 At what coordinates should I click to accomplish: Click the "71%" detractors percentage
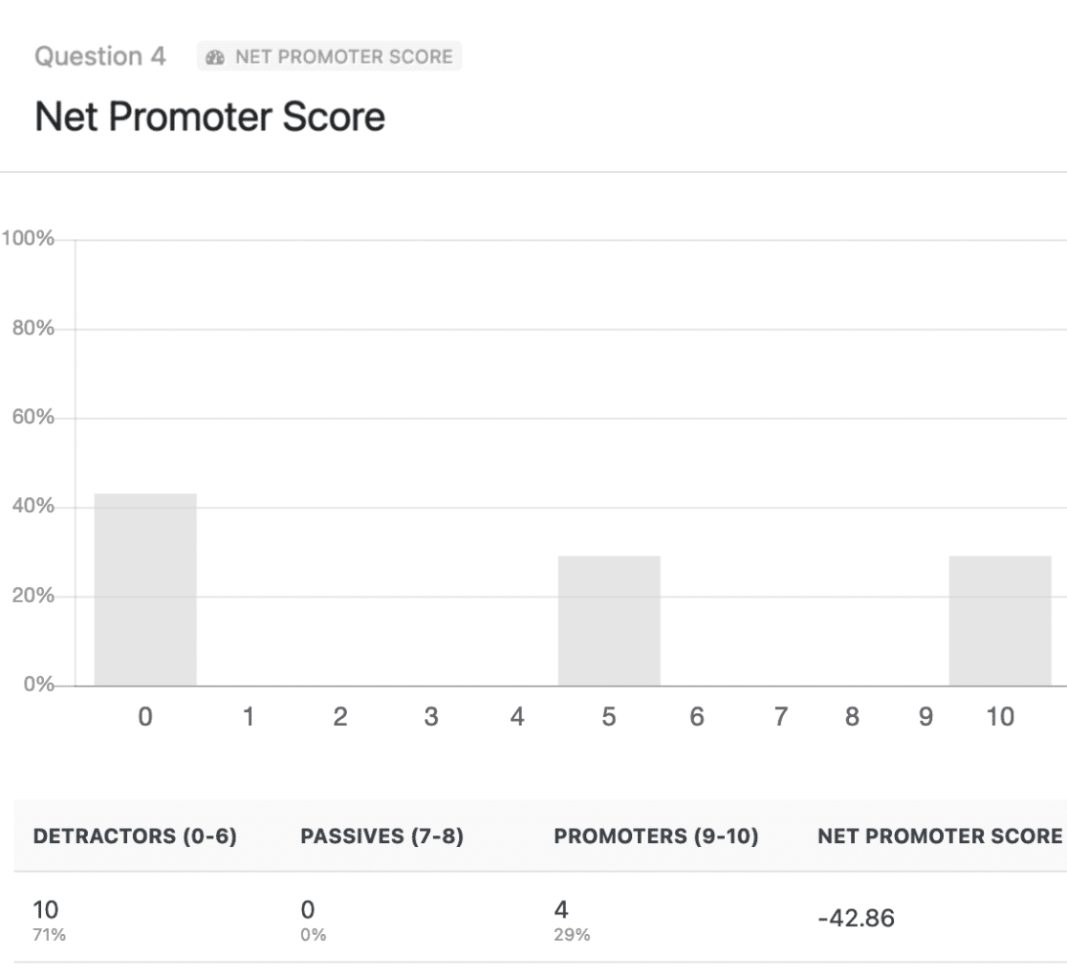(50, 936)
